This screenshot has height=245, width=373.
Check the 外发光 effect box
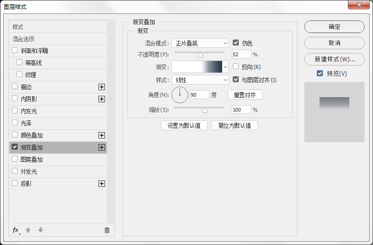click(15, 171)
